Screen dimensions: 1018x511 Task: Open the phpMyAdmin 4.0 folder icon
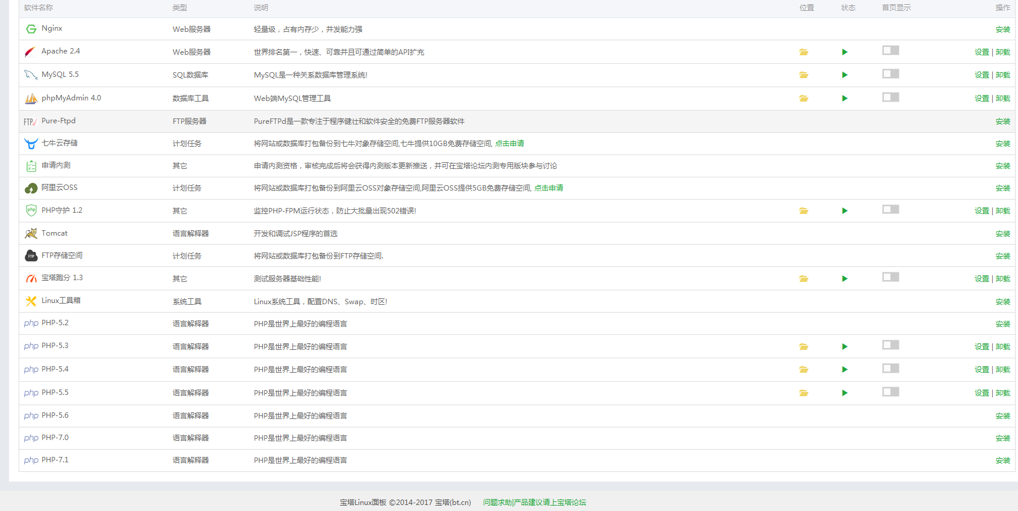(x=804, y=99)
